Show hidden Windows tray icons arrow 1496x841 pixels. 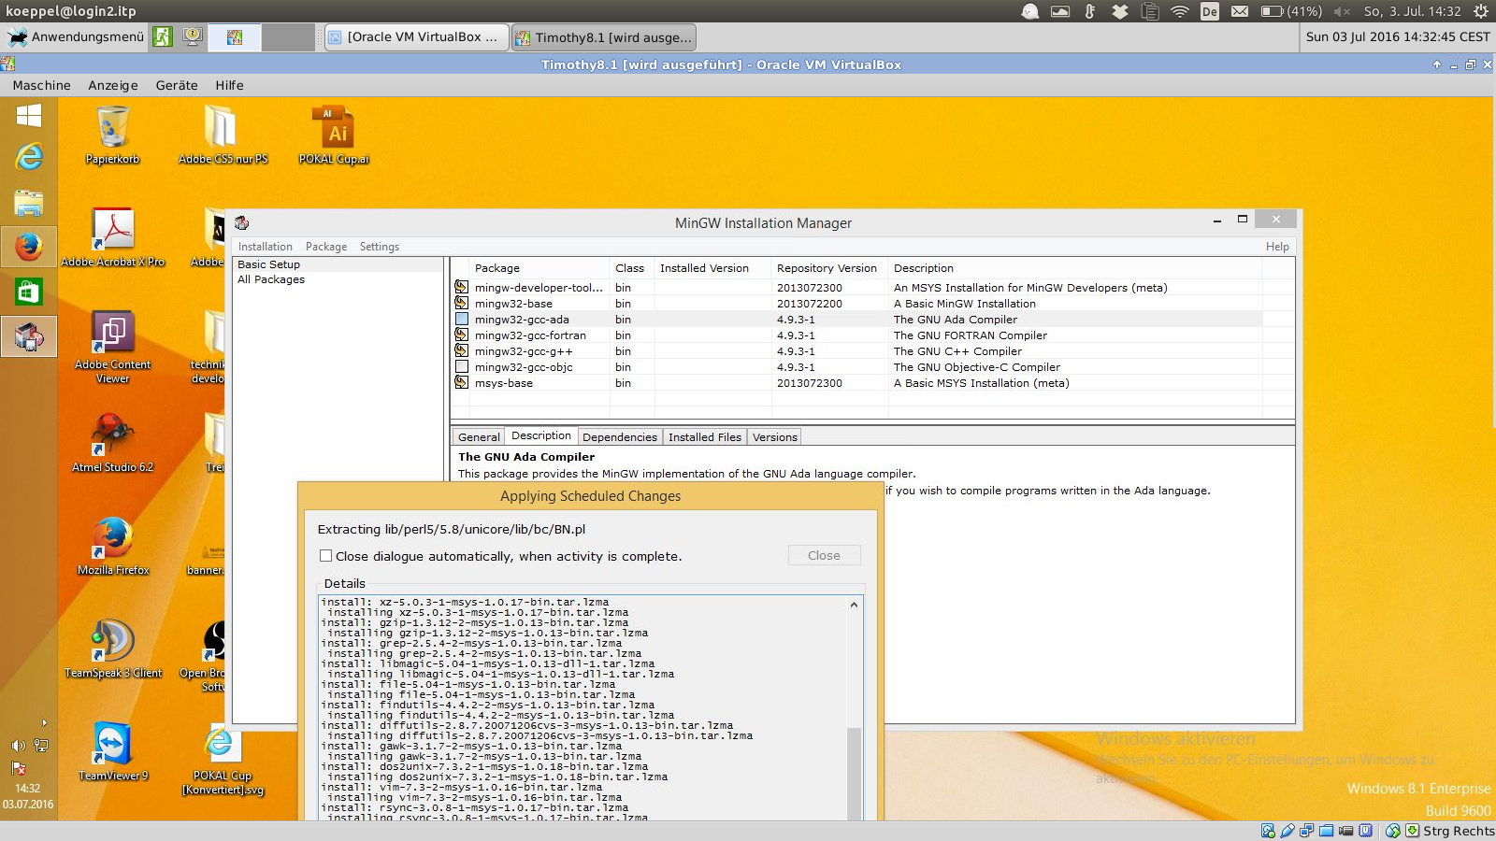[x=44, y=723]
